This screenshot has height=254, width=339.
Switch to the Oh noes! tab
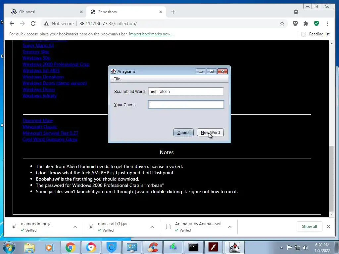46,12
